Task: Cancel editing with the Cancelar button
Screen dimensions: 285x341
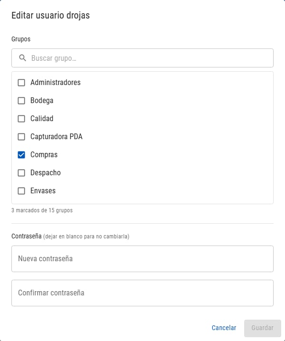Action: [x=224, y=328]
